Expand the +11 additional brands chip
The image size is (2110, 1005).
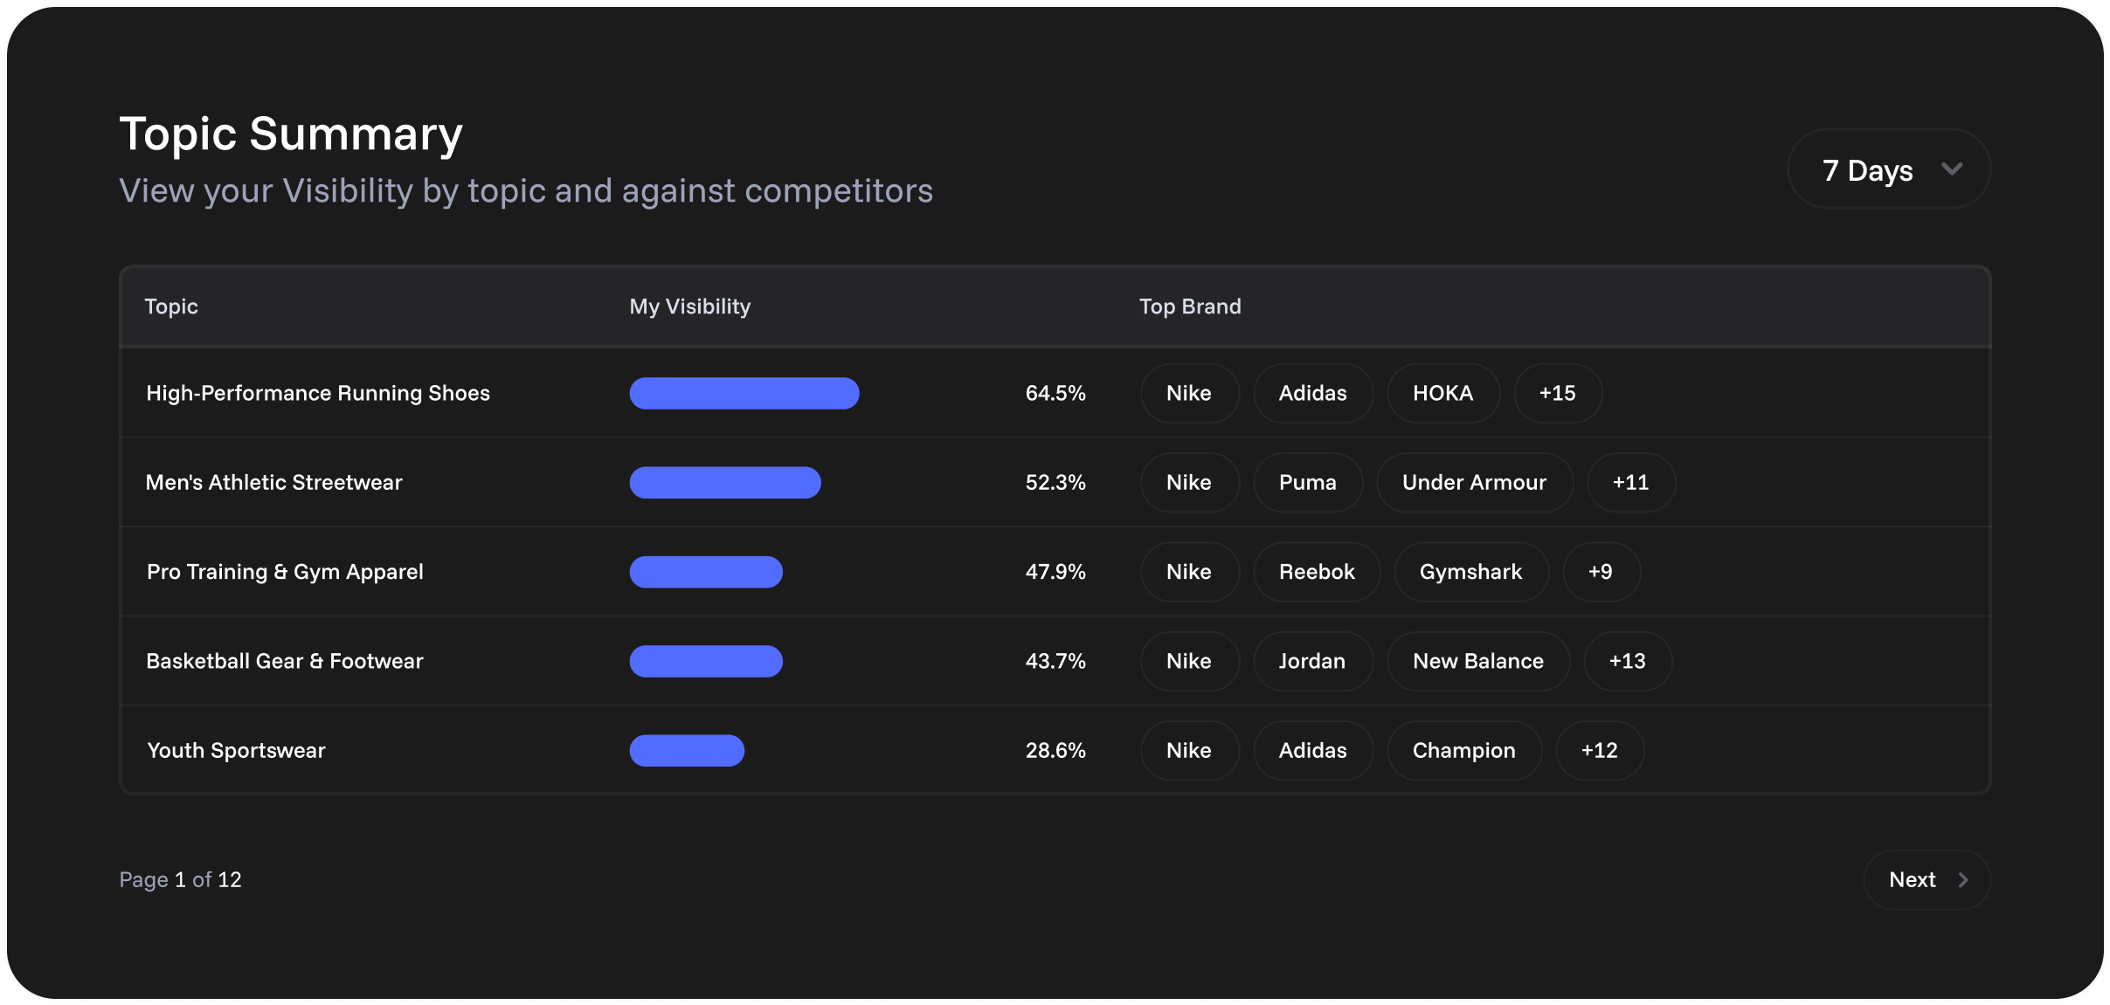coord(1630,483)
